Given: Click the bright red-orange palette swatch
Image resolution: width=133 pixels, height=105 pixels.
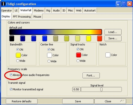Looking at the screenshot, I should (99, 38).
